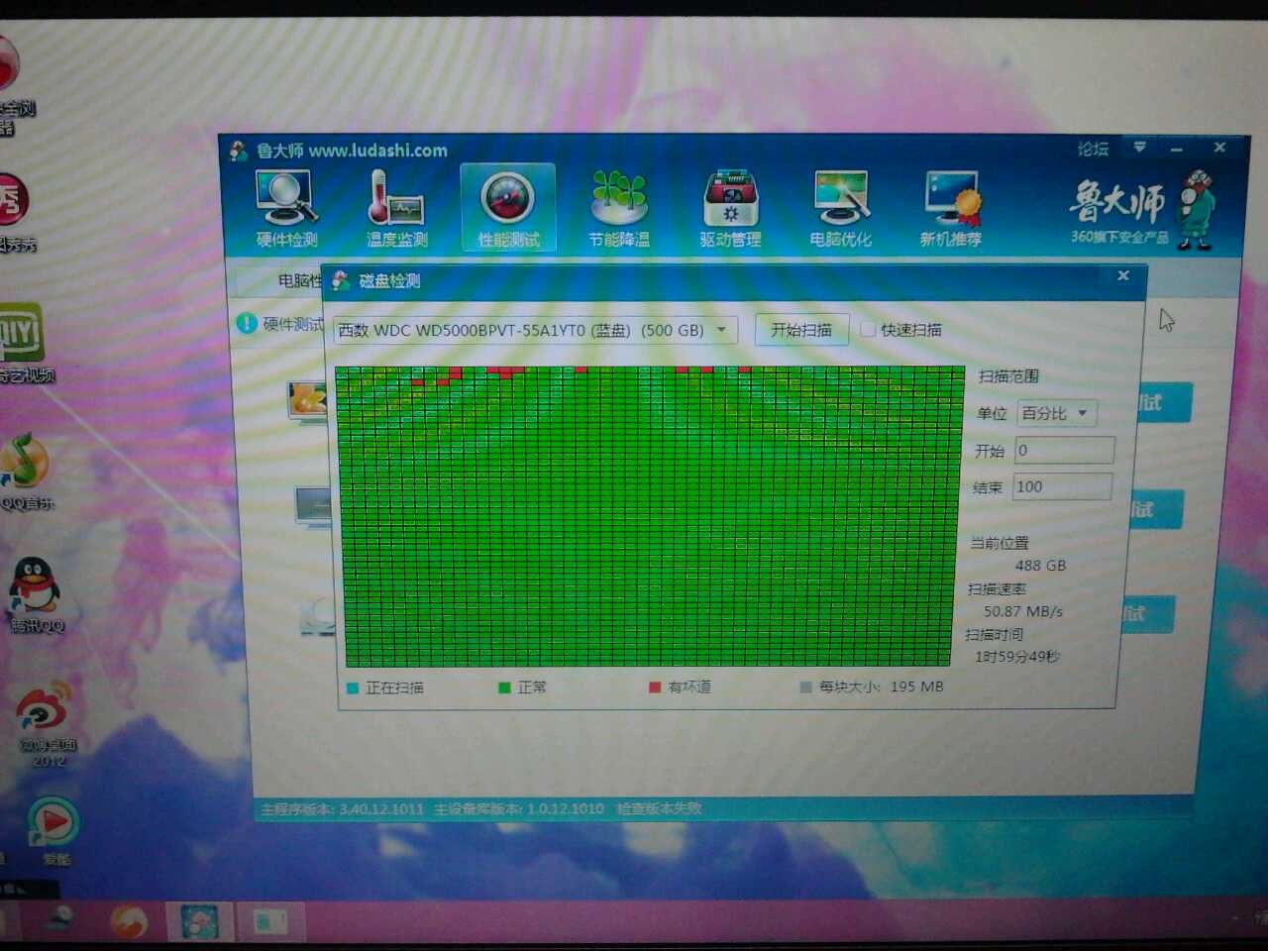This screenshot has width=1268, height=951.
Task: Click the 结束 end value field
Action: [1064, 486]
